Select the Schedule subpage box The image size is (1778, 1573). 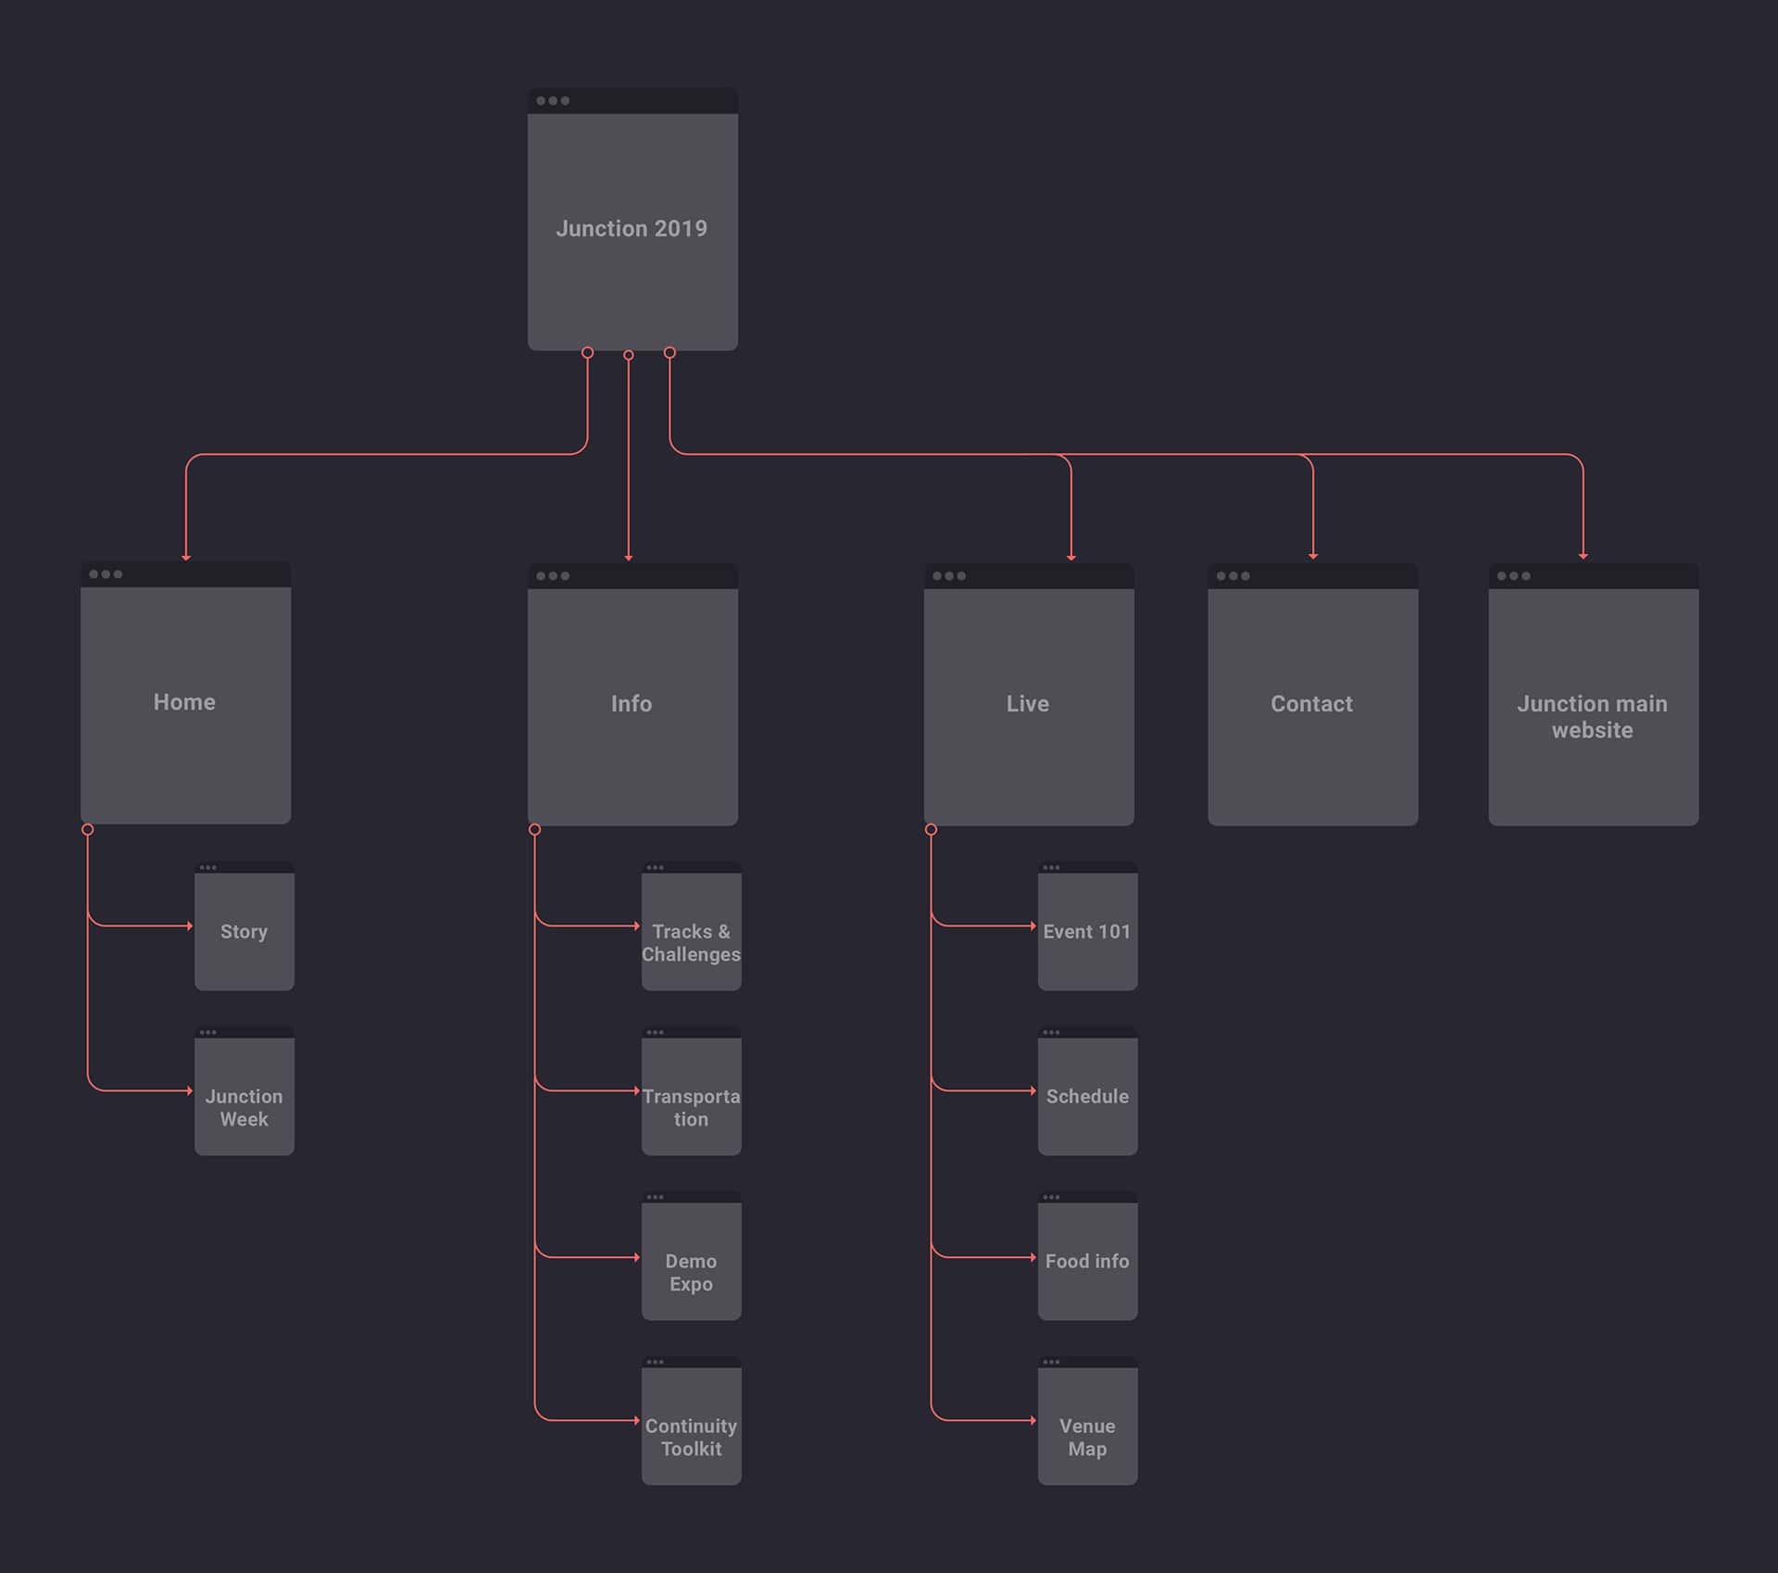point(1087,1097)
